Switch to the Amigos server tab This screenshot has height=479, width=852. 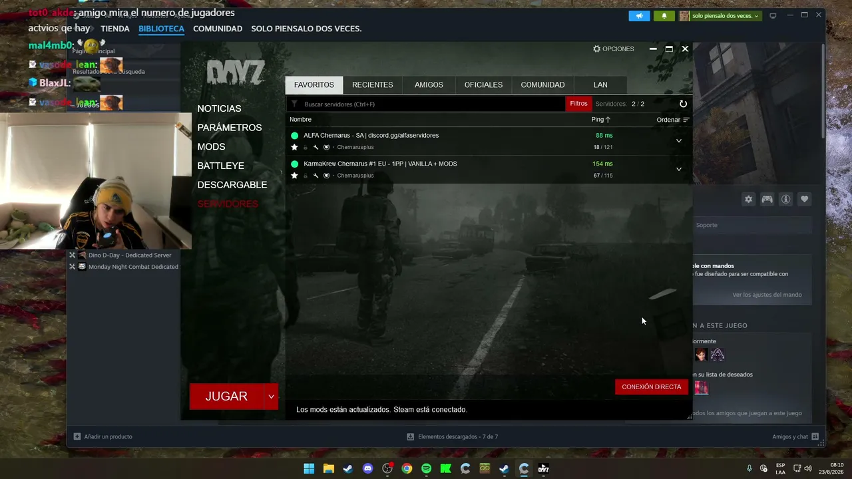coord(429,85)
